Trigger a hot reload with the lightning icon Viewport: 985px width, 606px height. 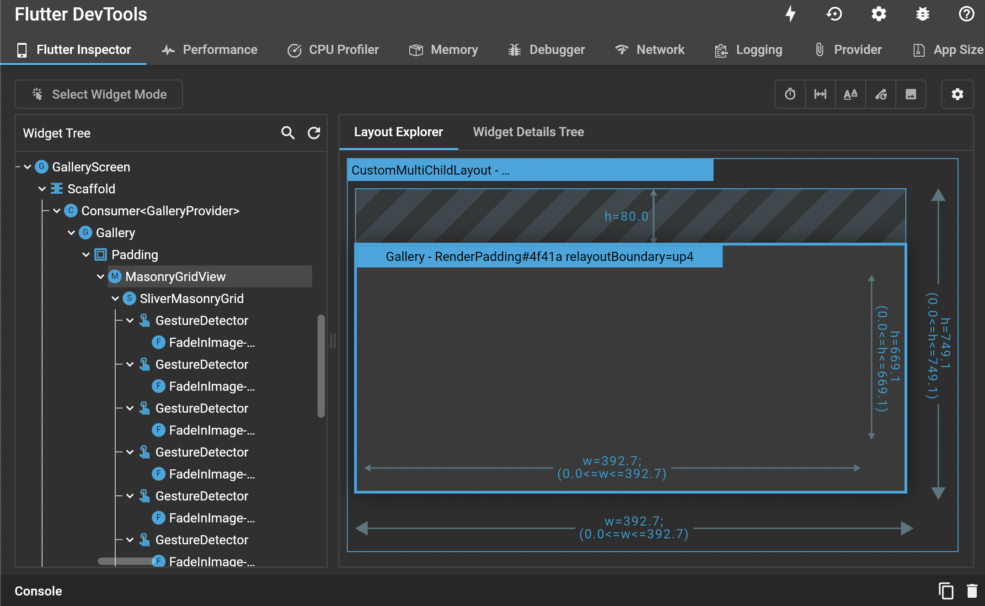(x=790, y=14)
